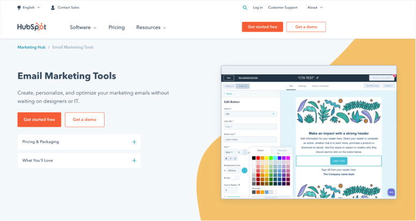Click the font size stepper arrows
The height and width of the screenshot is (221, 416).
point(245,152)
